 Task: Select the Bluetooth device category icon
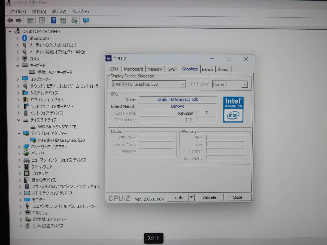(25, 38)
